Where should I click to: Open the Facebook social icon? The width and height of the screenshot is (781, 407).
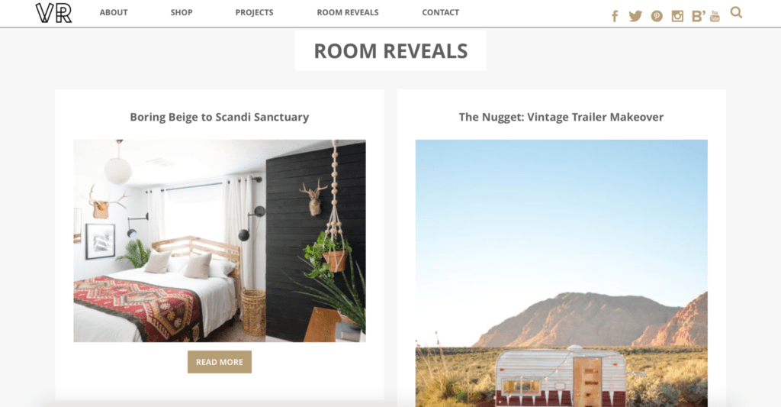[615, 16]
